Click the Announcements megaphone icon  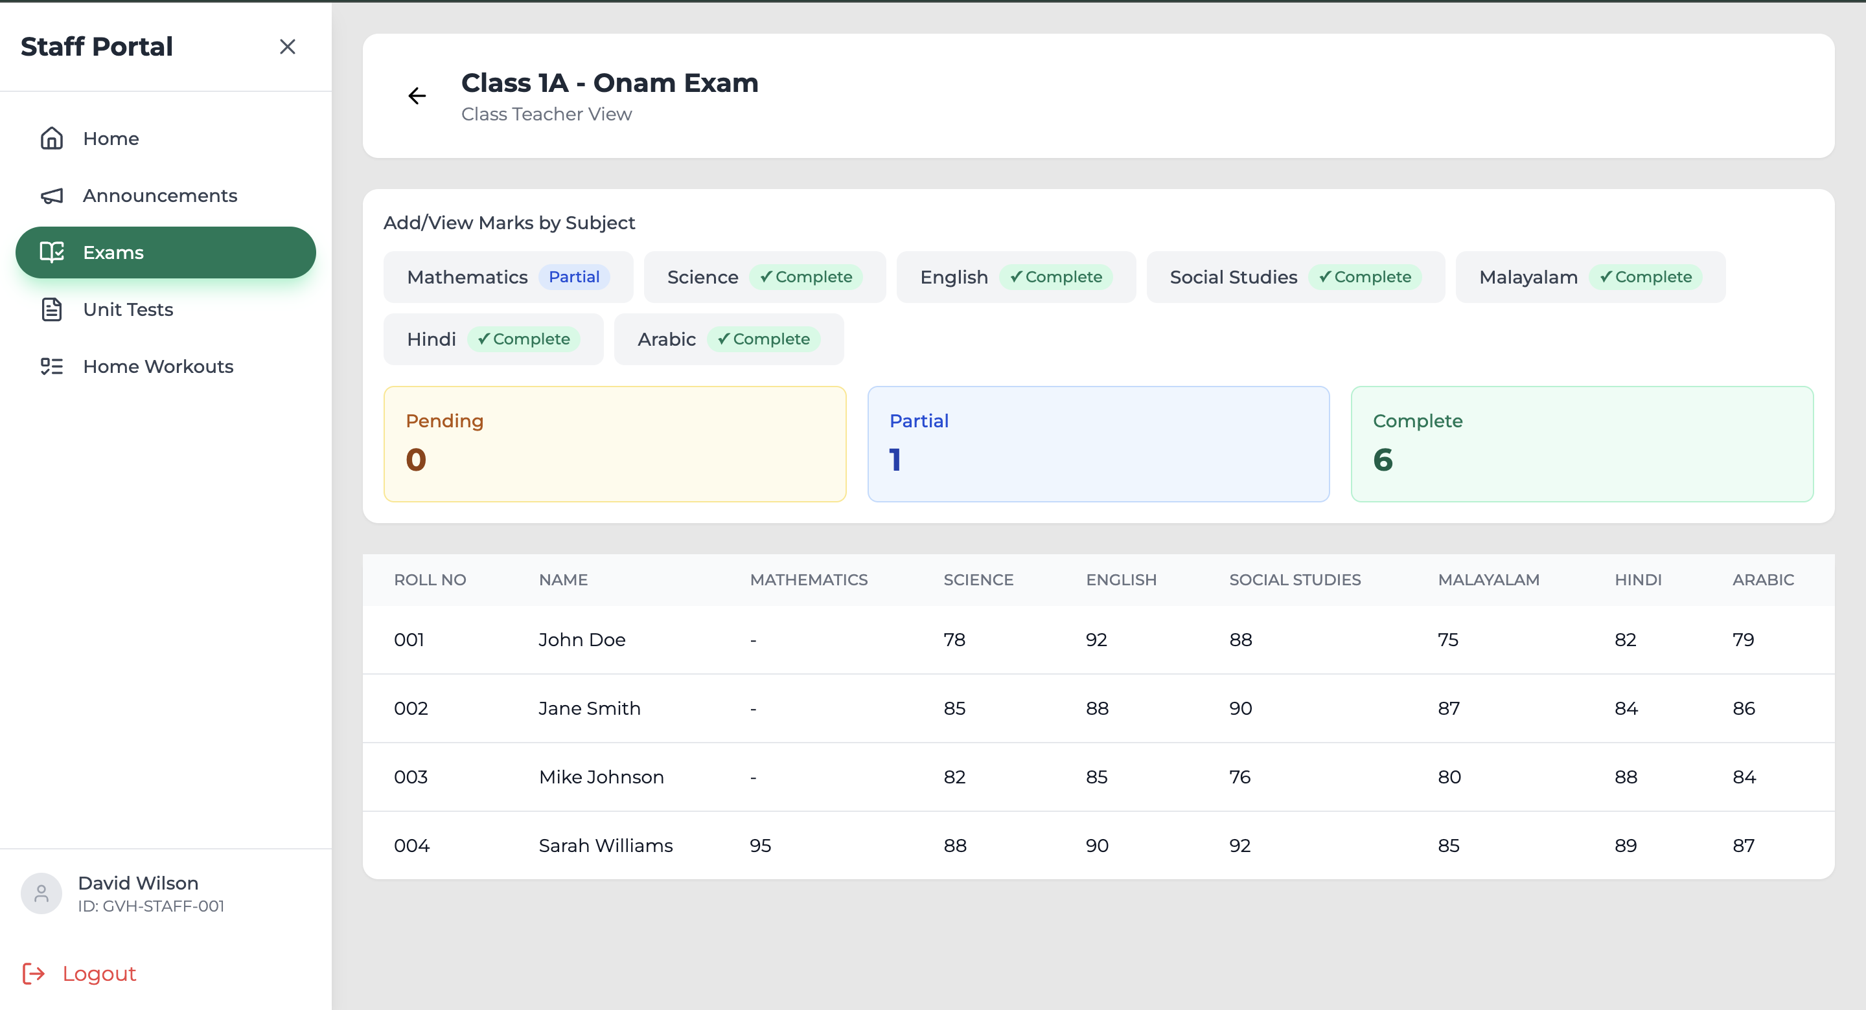click(51, 196)
